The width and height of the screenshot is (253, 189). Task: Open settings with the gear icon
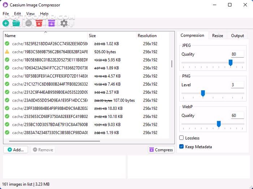[64, 23]
